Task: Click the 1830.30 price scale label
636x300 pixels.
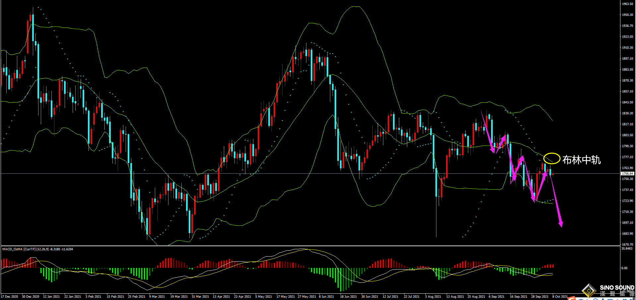Action: coord(627,113)
